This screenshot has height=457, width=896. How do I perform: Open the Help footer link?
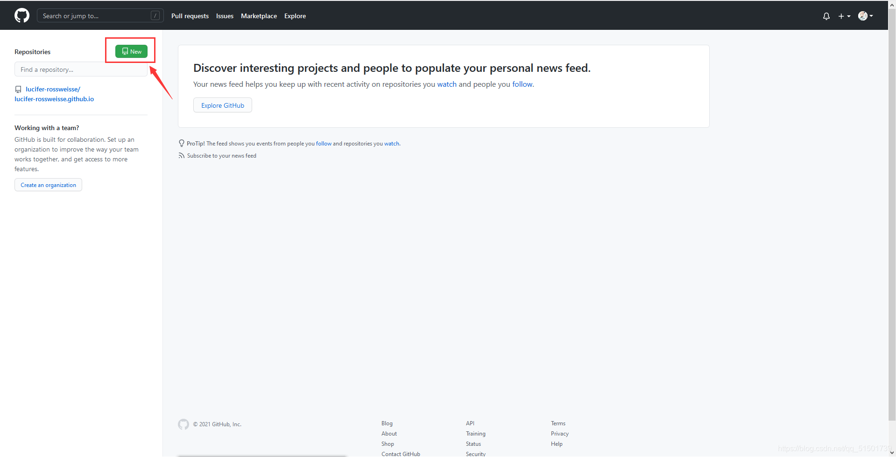(x=557, y=444)
